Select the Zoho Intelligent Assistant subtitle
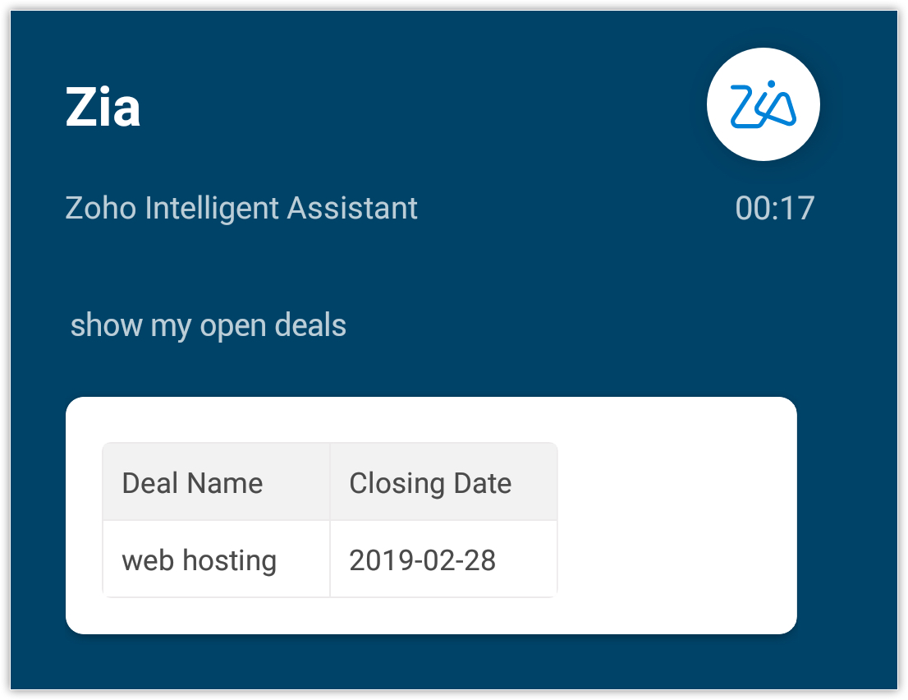Viewport: 908px width, 700px height. (241, 208)
